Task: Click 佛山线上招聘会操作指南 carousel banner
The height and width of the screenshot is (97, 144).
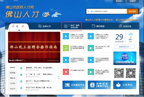Action: pos(34,47)
